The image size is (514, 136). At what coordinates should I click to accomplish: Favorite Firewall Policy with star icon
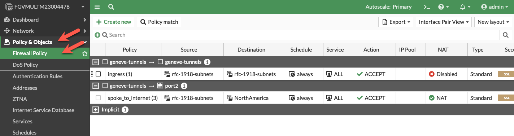85,53
